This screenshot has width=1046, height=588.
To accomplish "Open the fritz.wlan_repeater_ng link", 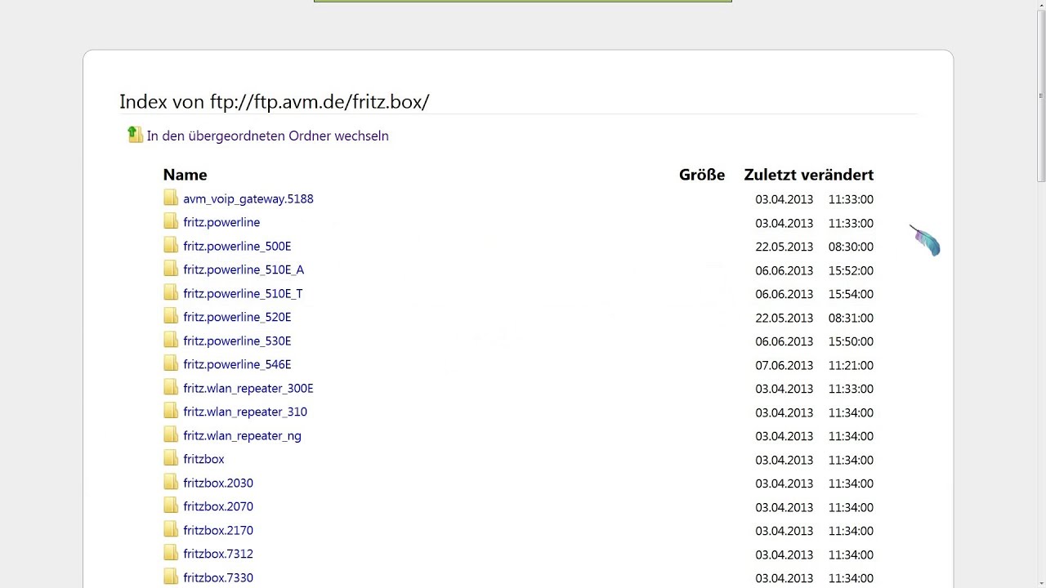I will tap(242, 435).
